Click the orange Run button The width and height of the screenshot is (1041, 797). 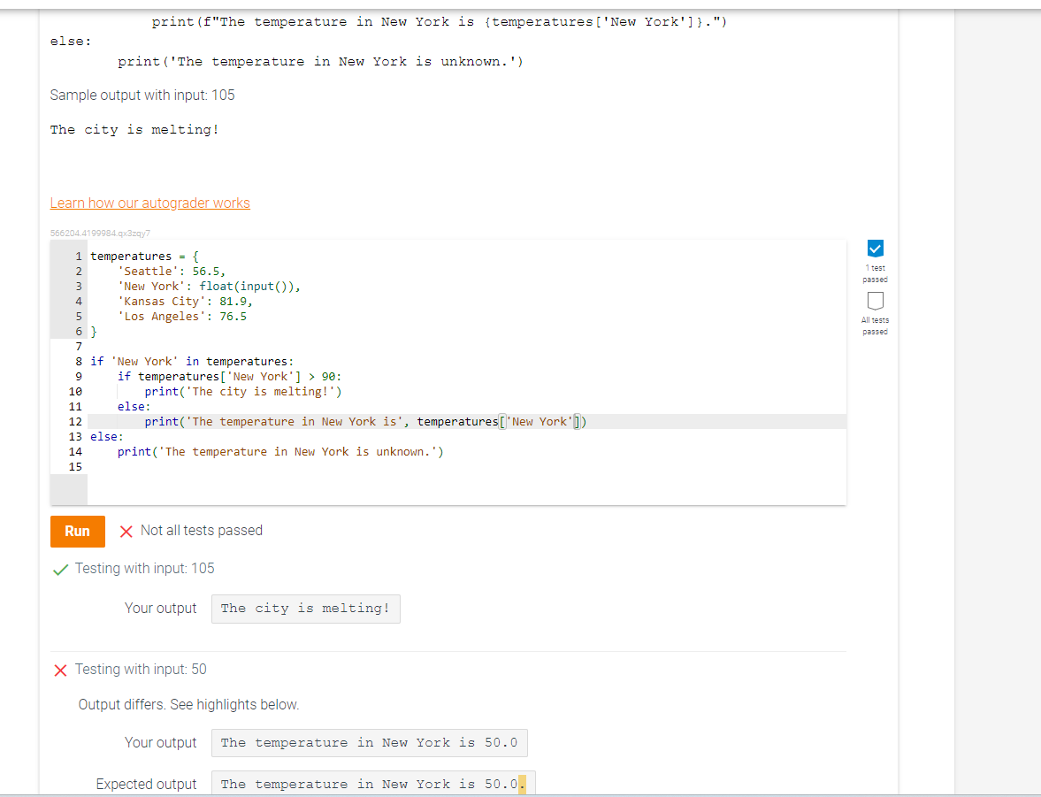point(78,532)
